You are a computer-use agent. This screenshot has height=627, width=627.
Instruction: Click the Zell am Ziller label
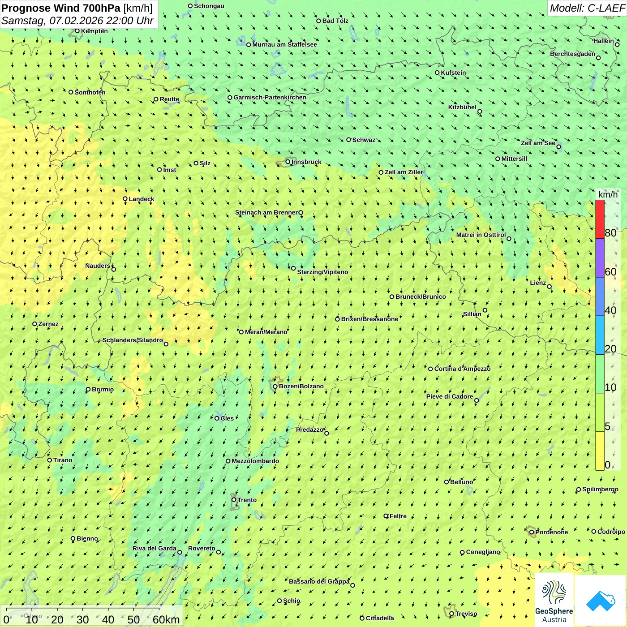point(404,172)
